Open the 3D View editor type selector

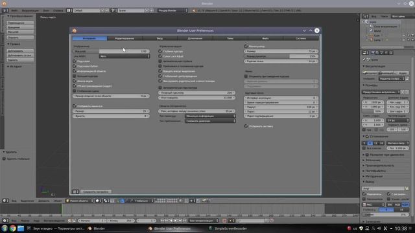[x=5, y=201]
